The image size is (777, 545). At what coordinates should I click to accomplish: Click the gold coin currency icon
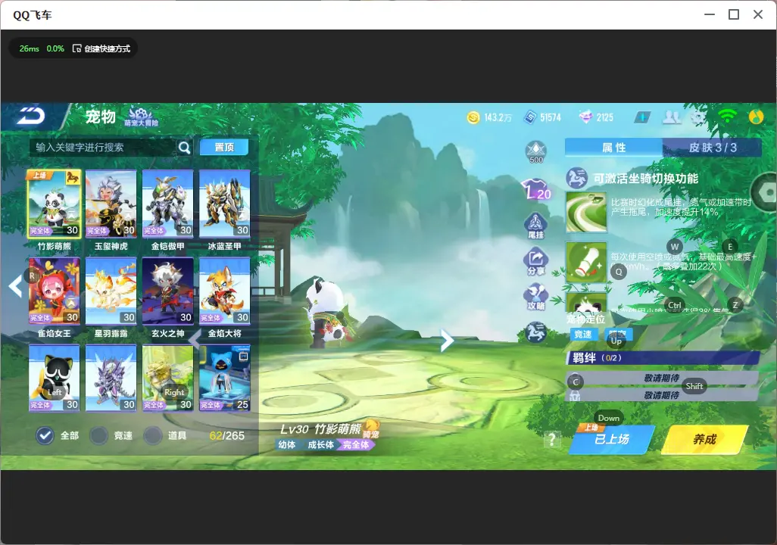tap(473, 117)
